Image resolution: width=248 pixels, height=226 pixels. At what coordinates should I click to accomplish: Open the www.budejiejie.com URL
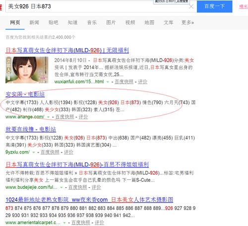(x=31, y=187)
